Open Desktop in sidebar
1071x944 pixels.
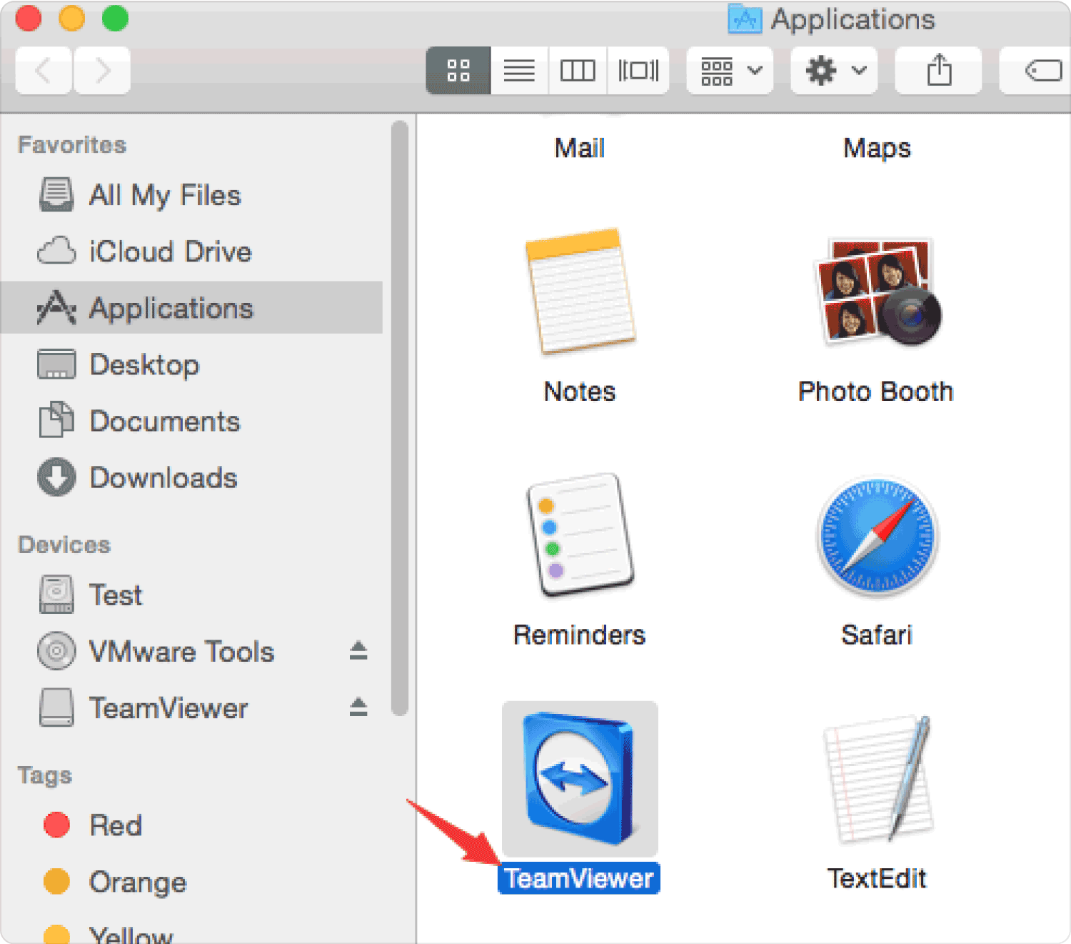(191, 364)
